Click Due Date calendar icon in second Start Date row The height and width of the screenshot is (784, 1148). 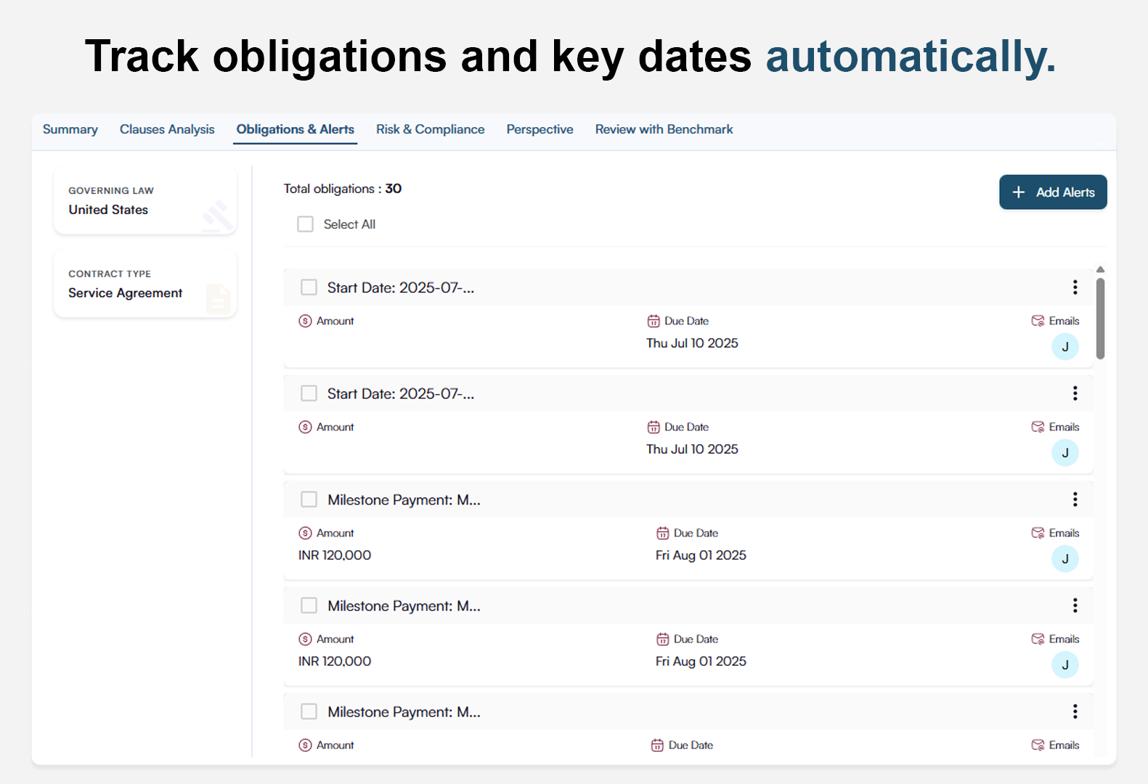click(x=654, y=427)
